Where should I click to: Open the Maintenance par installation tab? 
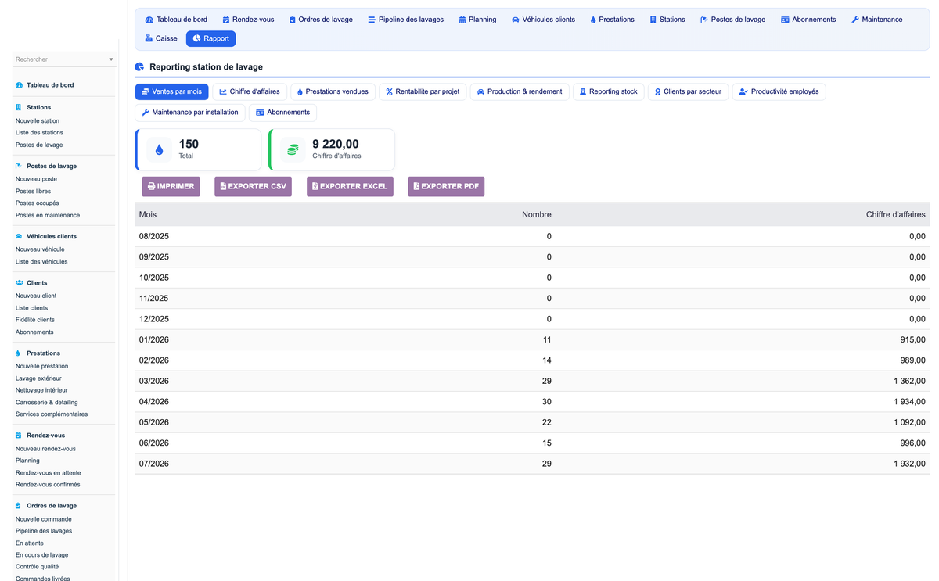190,112
